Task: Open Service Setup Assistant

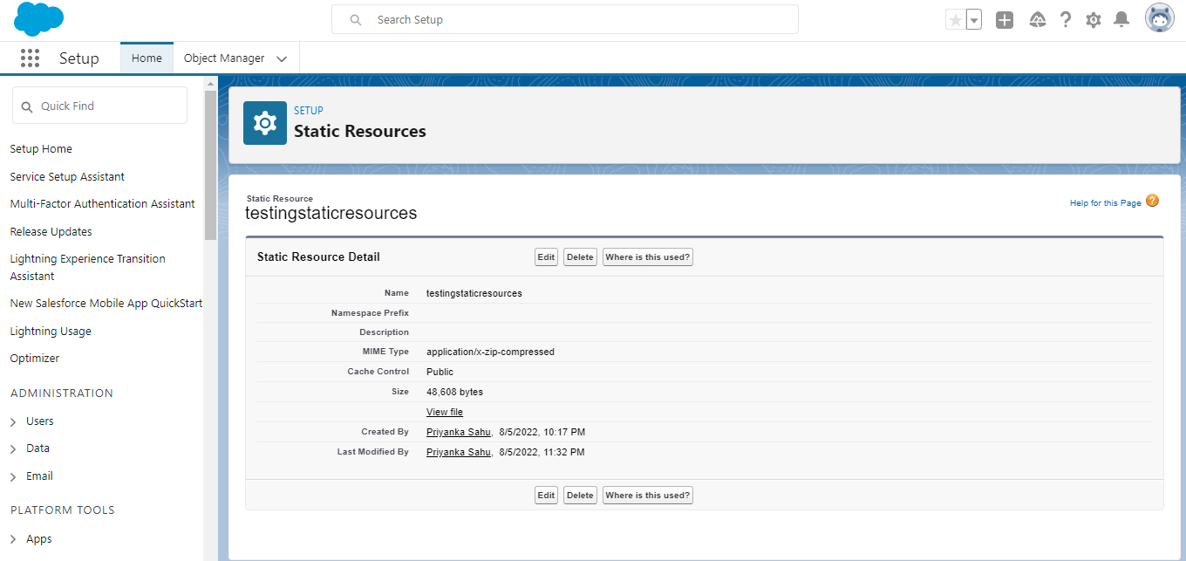Action: [x=67, y=177]
